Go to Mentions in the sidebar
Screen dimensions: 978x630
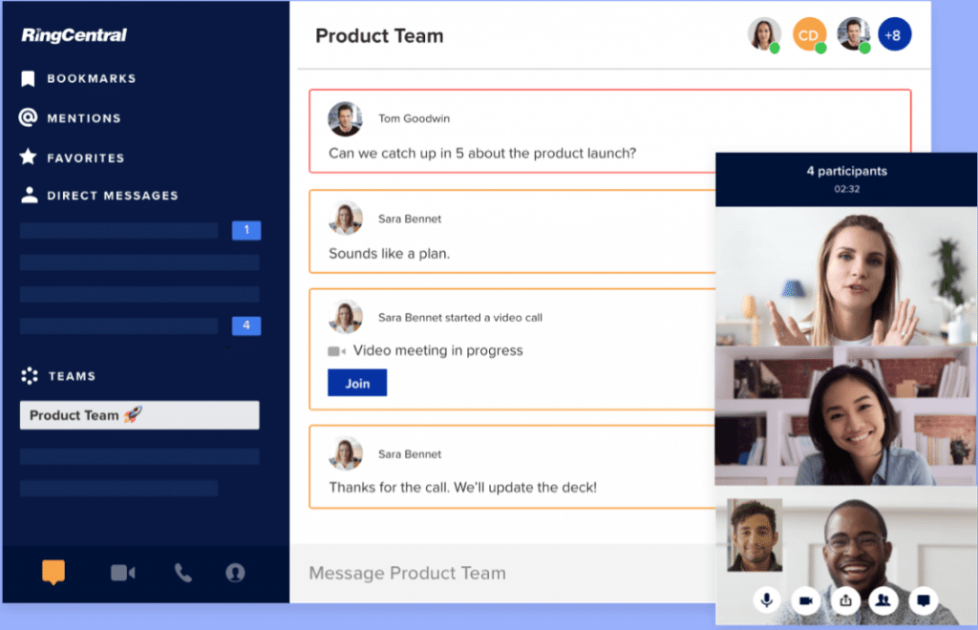pos(84,118)
